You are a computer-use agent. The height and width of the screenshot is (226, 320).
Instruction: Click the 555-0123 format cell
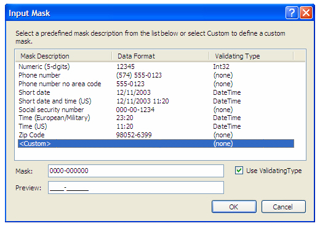point(130,84)
